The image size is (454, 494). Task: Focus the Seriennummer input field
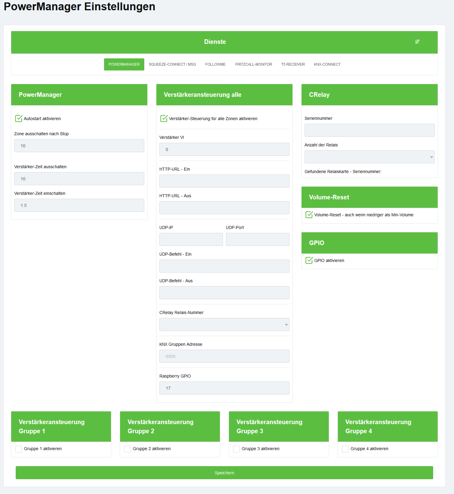[370, 130]
